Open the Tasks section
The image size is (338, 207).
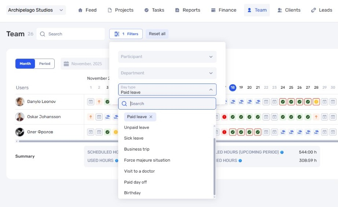click(154, 10)
